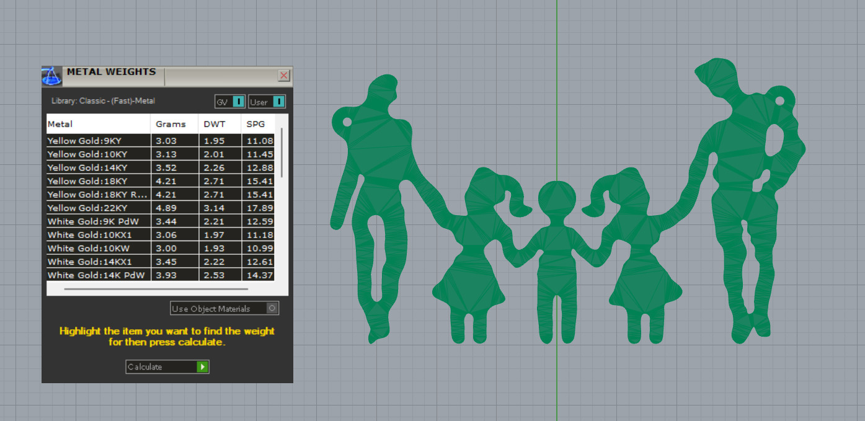The width and height of the screenshot is (865, 421).
Task: Click the DWT column header
Action: coord(220,124)
